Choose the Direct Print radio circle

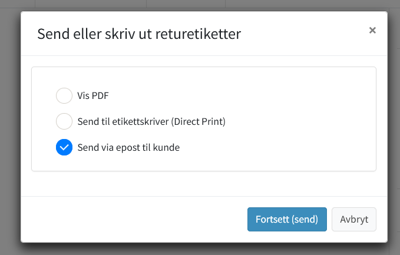(x=64, y=122)
